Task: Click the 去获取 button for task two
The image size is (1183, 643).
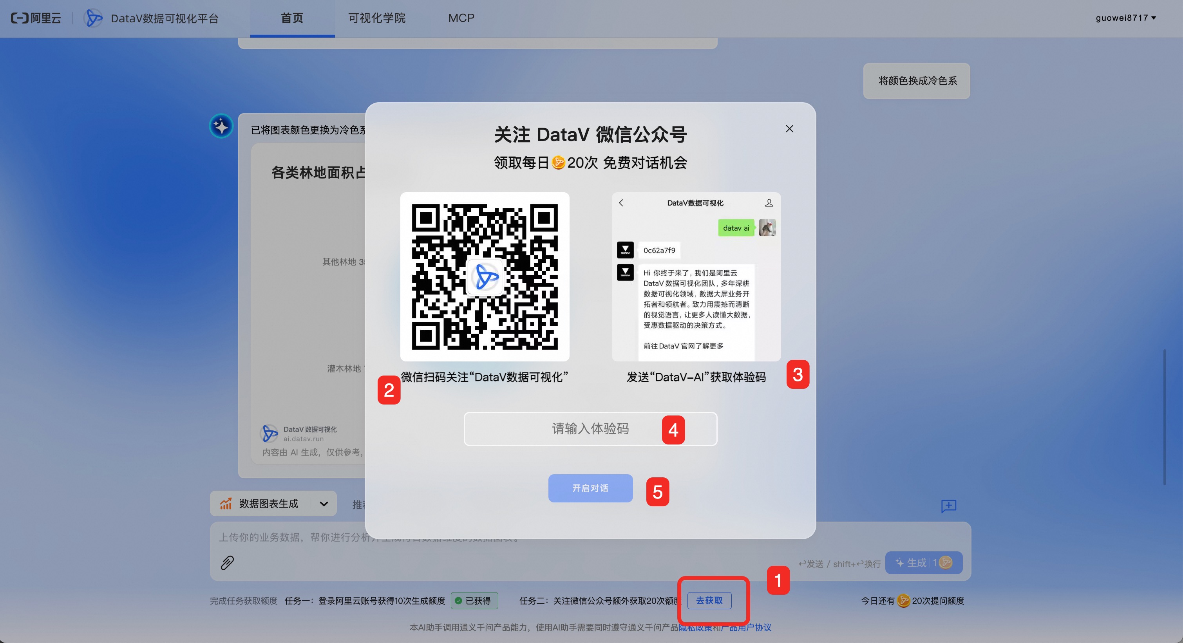Action: pyautogui.click(x=709, y=600)
